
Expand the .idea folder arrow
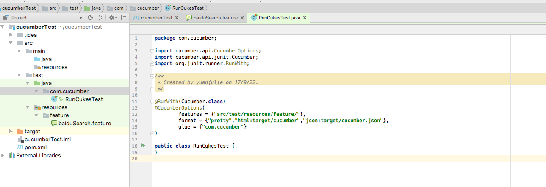11,35
